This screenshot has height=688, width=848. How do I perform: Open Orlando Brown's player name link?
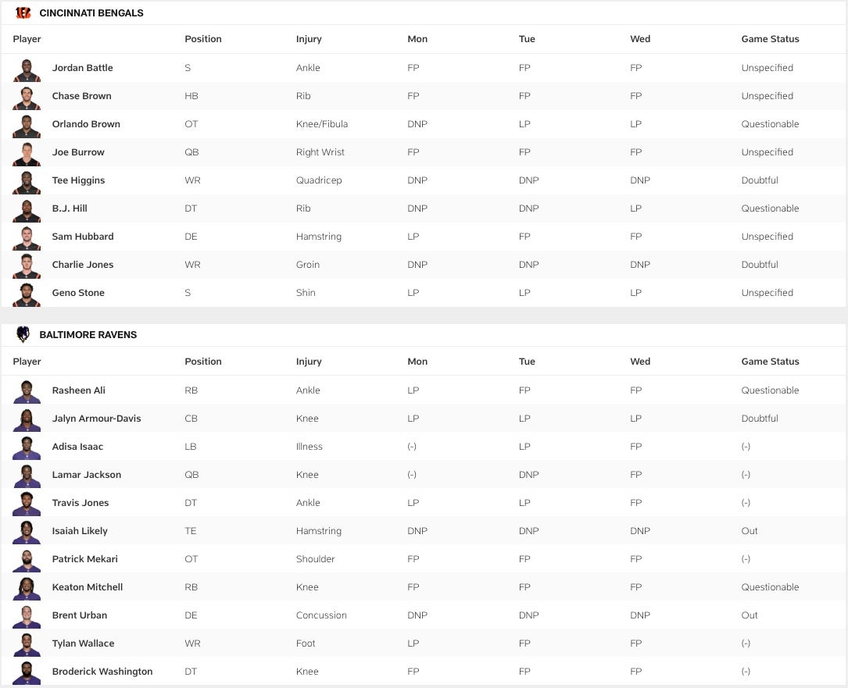[x=86, y=124]
